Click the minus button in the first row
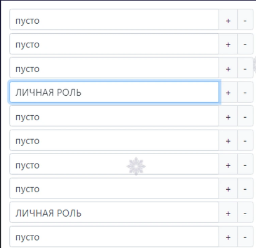Screen dimensions: 256x248 click(245, 19)
